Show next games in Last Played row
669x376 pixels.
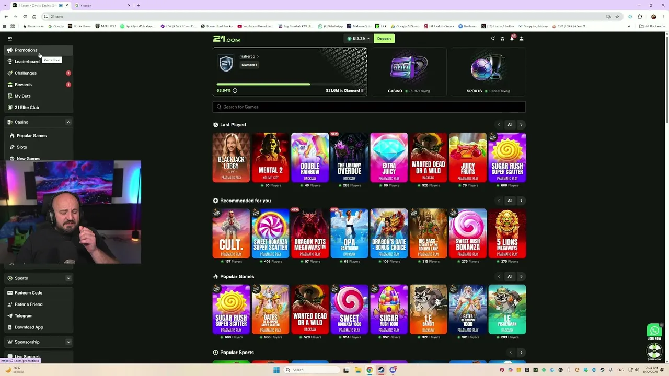[x=521, y=125]
